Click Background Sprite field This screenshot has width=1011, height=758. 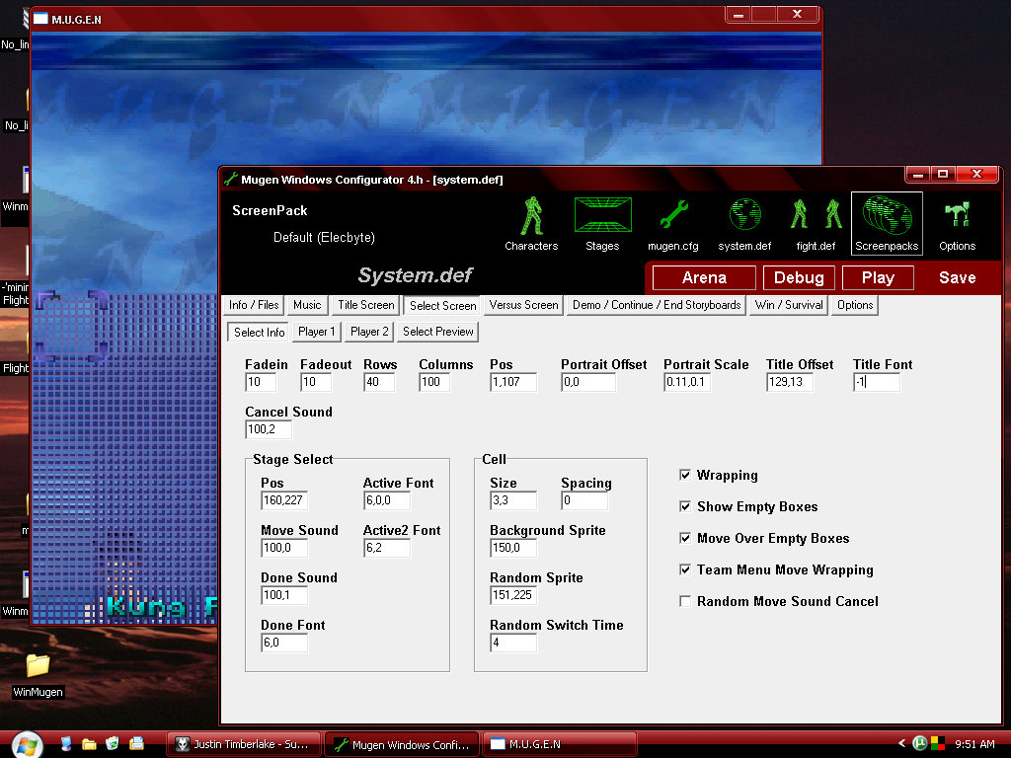point(513,548)
